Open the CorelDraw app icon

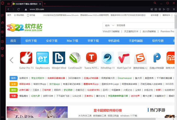click(75, 58)
